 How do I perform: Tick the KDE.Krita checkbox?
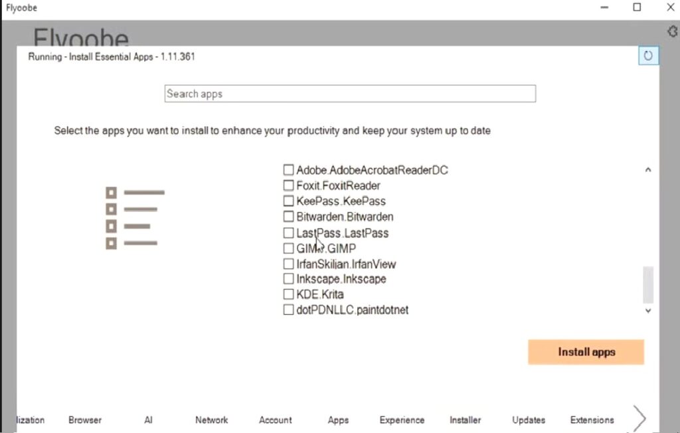point(288,294)
